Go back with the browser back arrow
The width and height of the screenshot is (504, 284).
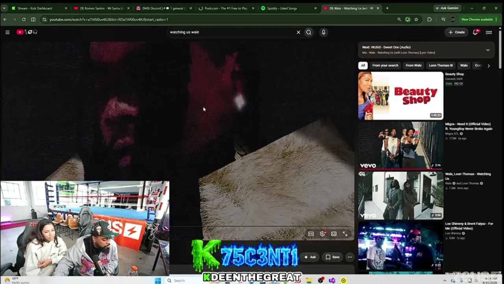point(5,19)
